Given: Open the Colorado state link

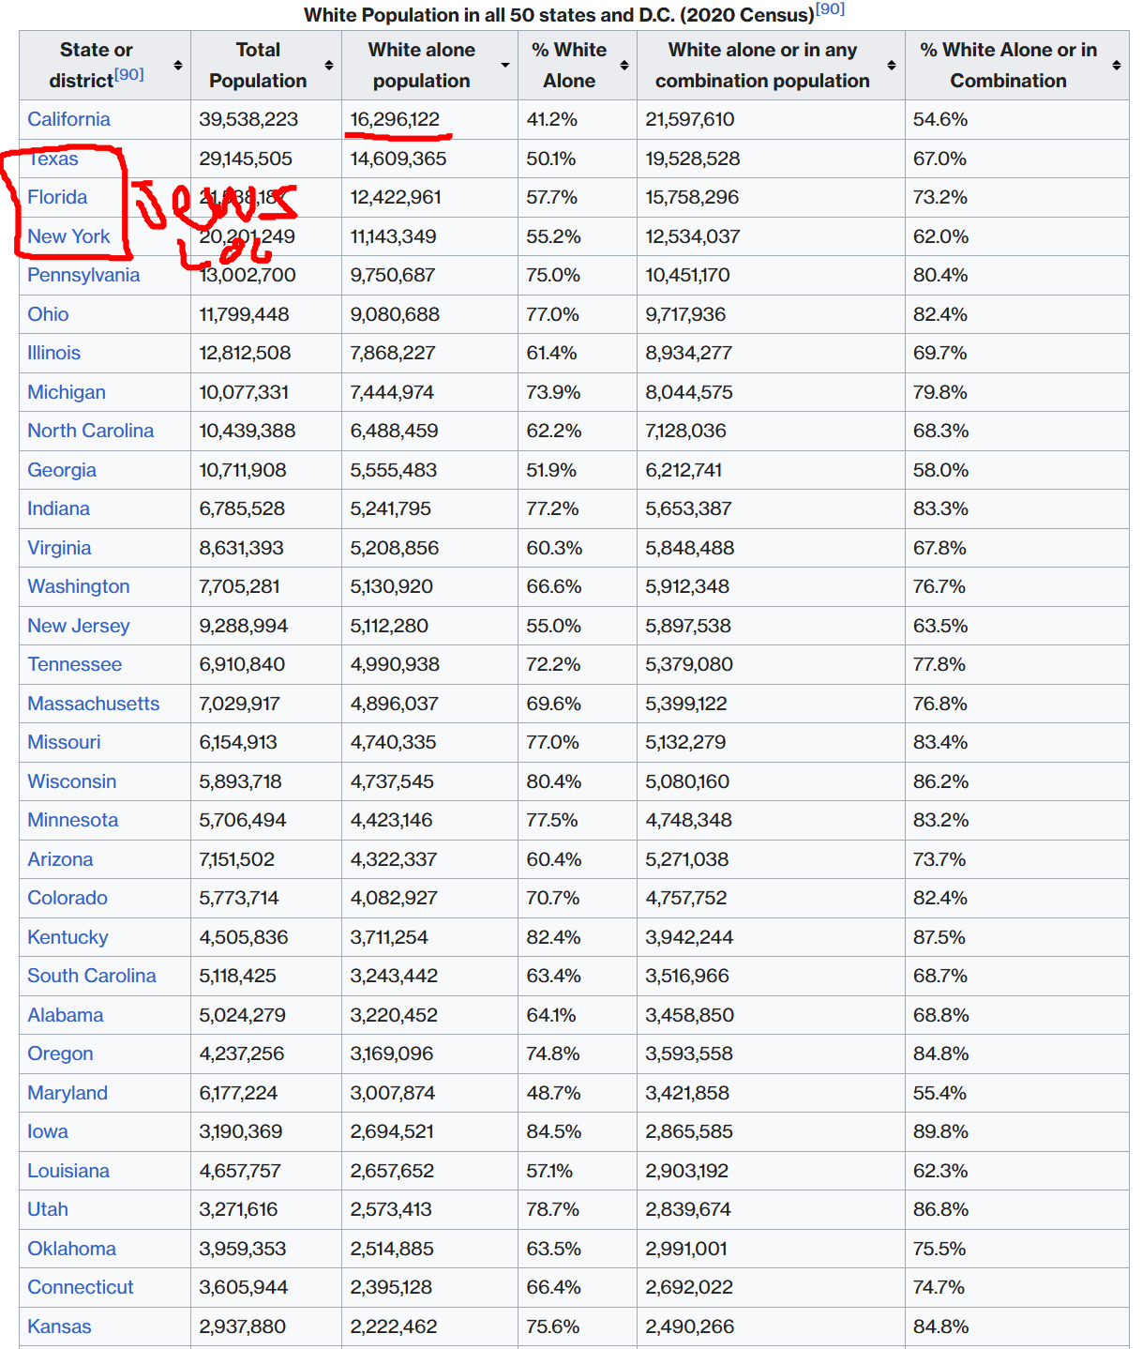Looking at the screenshot, I should coord(68,898).
